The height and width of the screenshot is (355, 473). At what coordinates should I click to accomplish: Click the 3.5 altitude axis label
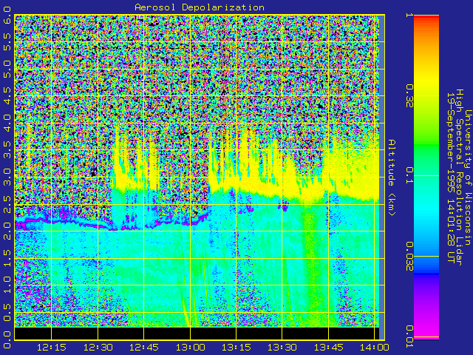[x=7, y=150]
